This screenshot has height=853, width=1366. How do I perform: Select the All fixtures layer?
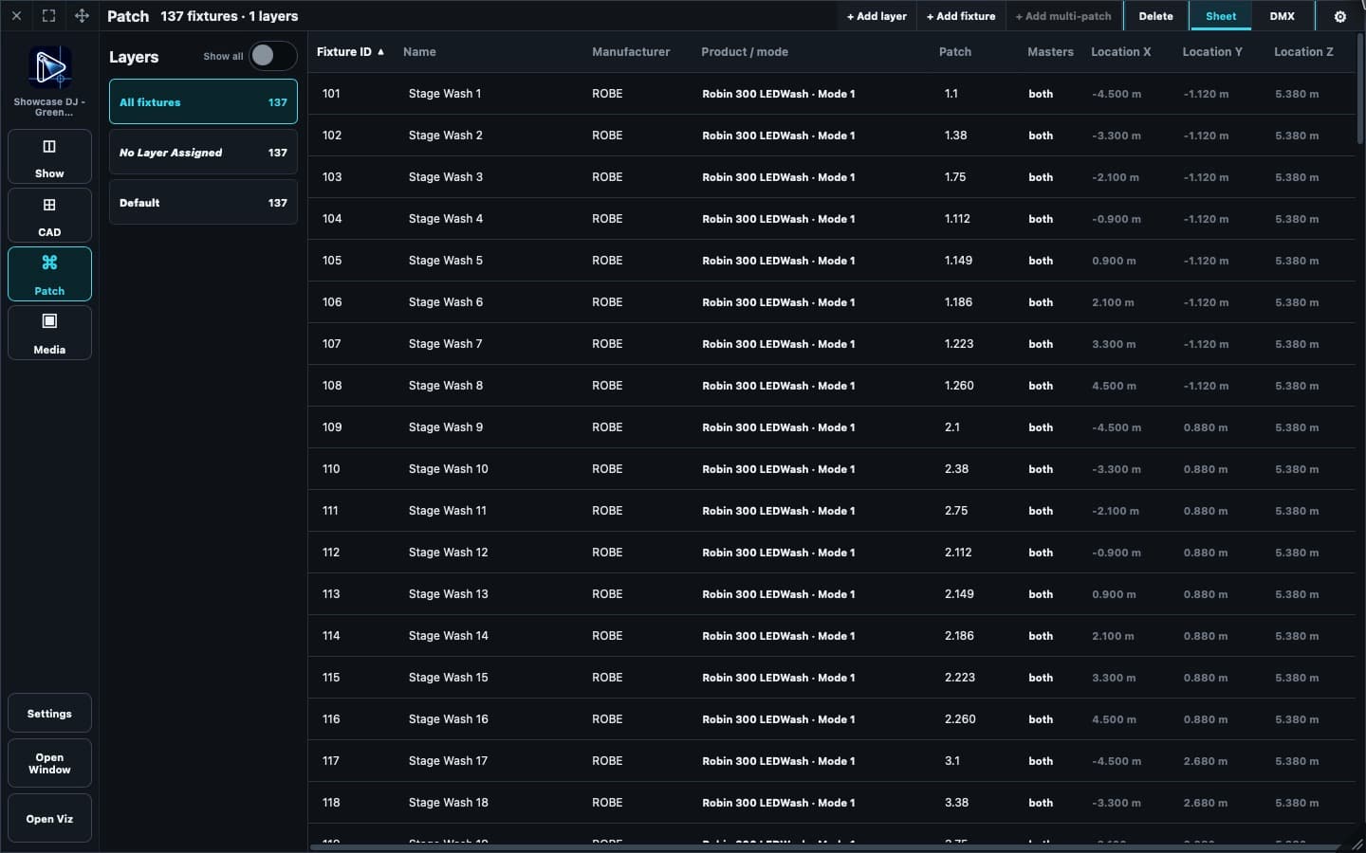point(203,101)
